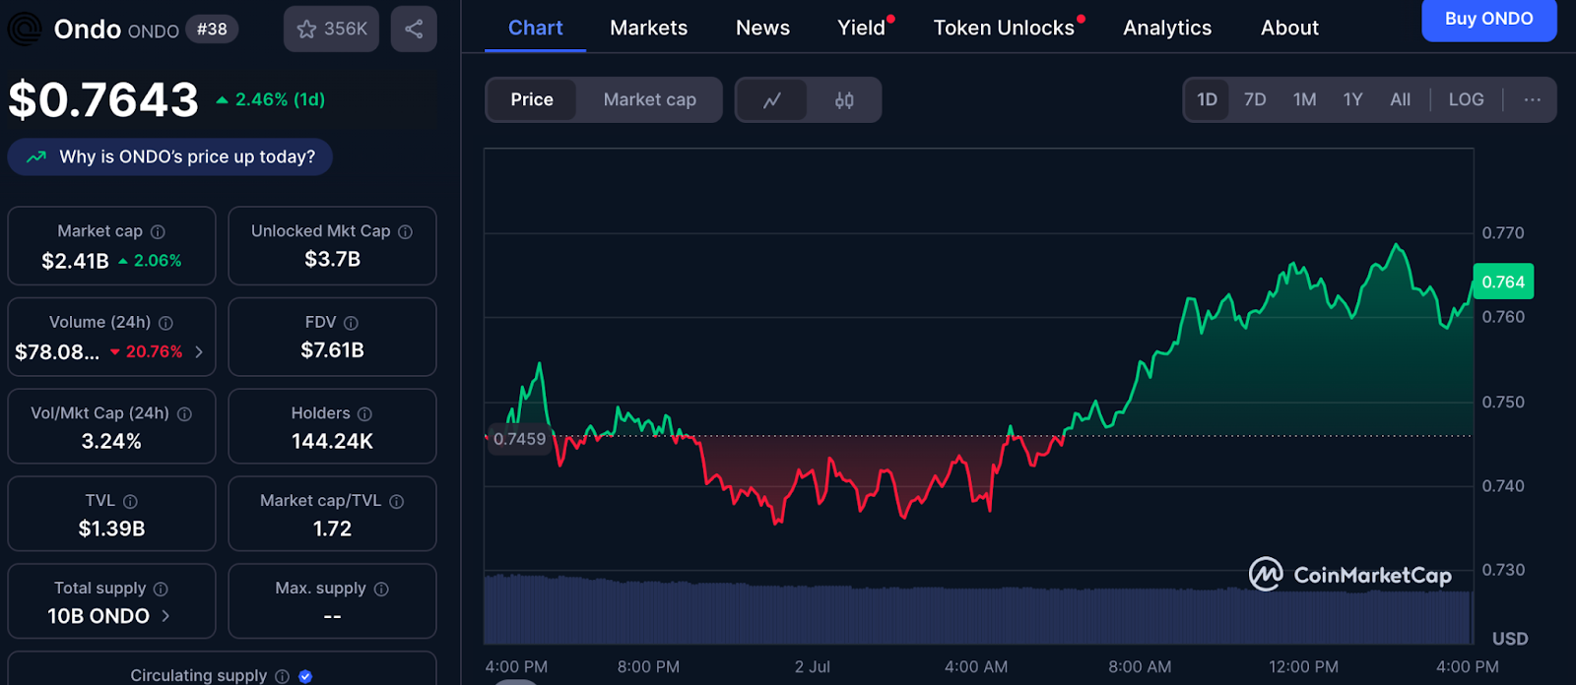The height and width of the screenshot is (685, 1576).
Task: Open the News tab
Action: [763, 28]
